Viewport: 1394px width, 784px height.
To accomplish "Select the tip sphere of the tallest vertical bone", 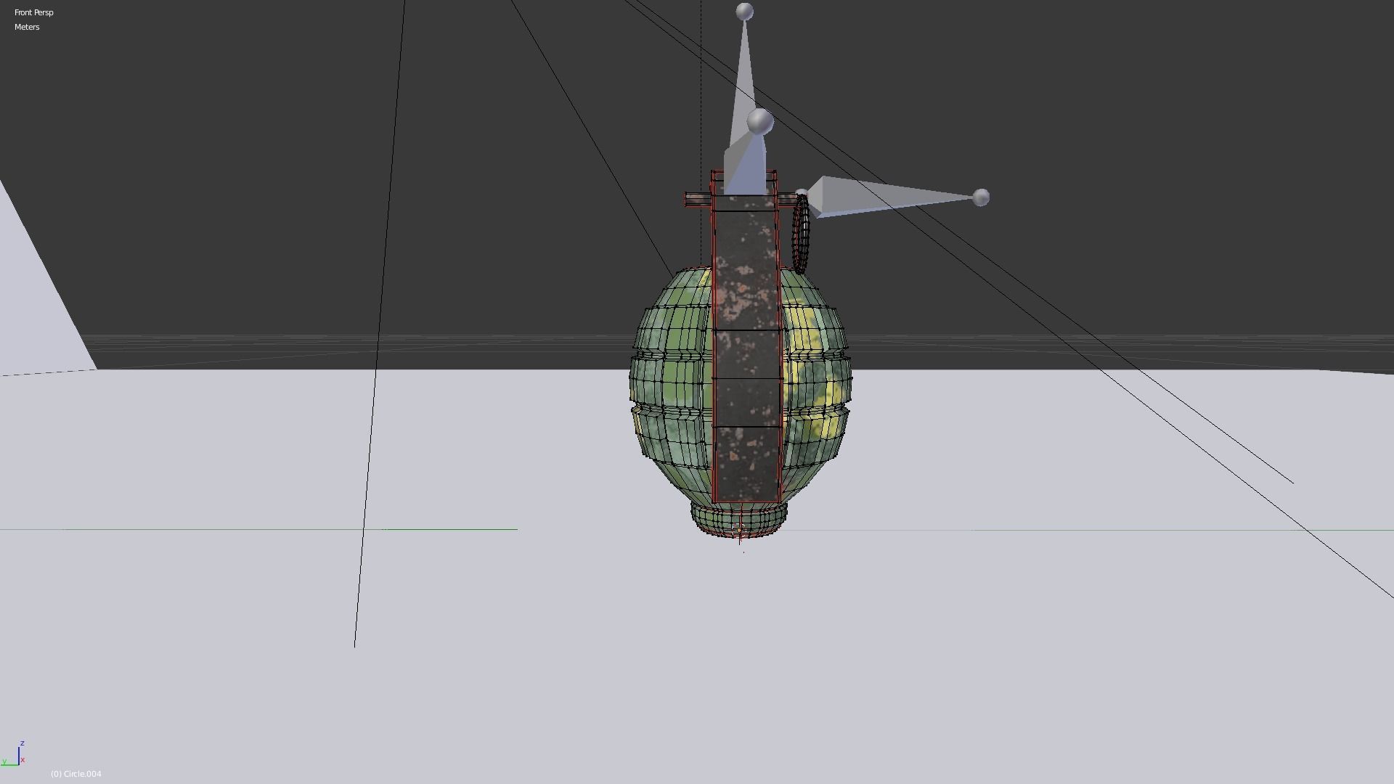I will (x=744, y=12).
